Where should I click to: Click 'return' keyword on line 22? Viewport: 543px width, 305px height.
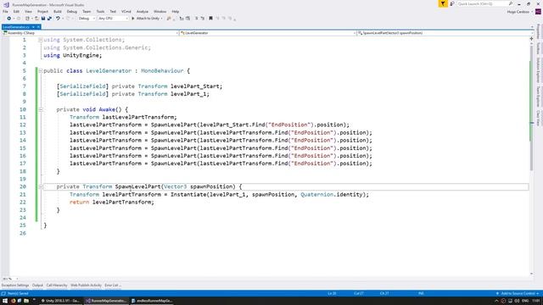pyautogui.click(x=79, y=202)
